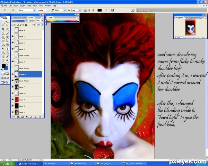Select the Pen tool

3,53
